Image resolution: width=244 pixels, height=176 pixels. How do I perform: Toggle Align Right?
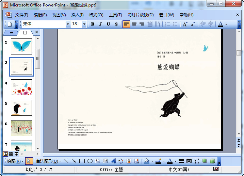142,24
